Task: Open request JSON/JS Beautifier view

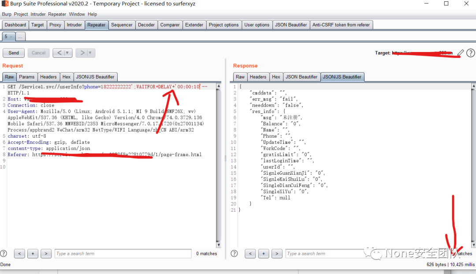Action: click(x=95, y=77)
